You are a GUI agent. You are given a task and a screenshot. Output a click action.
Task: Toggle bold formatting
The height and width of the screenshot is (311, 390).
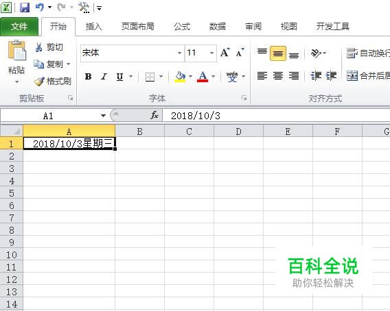point(88,77)
